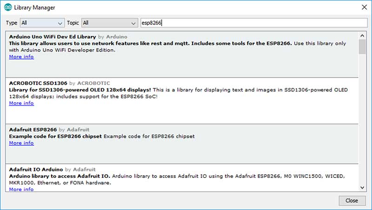Image resolution: width=372 pixels, height=210 pixels.
Task: Click the Topic dropdown arrow chevron
Action: pos(134,23)
